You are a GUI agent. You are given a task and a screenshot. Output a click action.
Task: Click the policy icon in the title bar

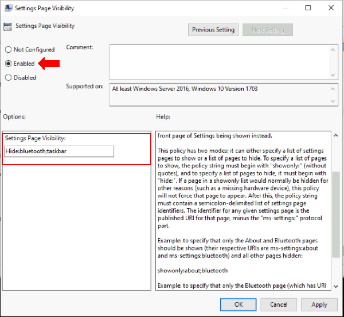tap(7, 9)
